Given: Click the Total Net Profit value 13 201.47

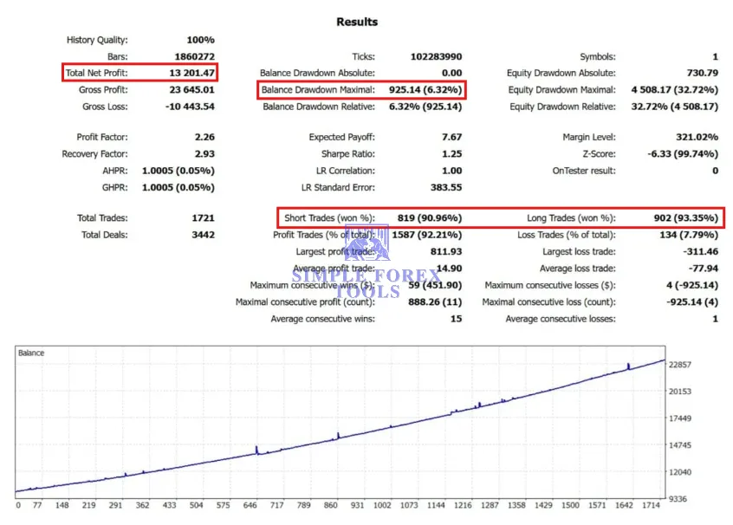Looking at the screenshot, I should [x=191, y=73].
